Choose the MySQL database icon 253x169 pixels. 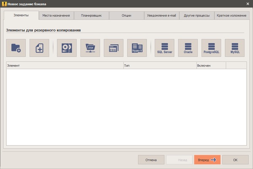point(235,48)
